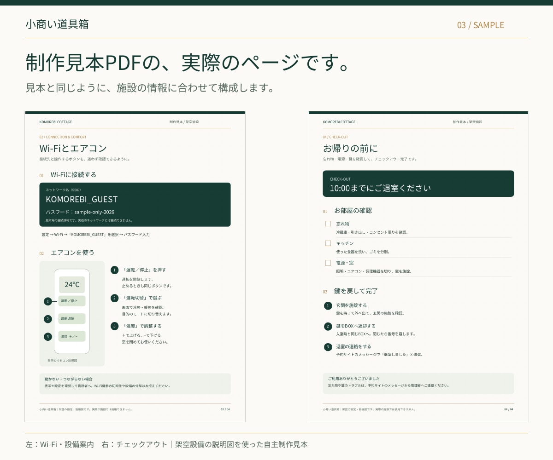
Task: Click the 照明・エアコン・調理機器を切り line
Action: click(x=374, y=271)
